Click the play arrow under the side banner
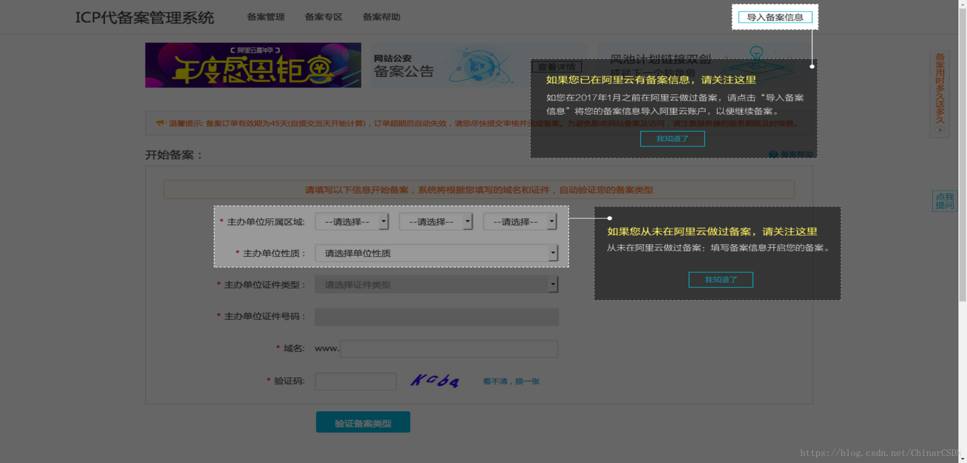Viewport: 967px width, 463px height. tap(940, 130)
